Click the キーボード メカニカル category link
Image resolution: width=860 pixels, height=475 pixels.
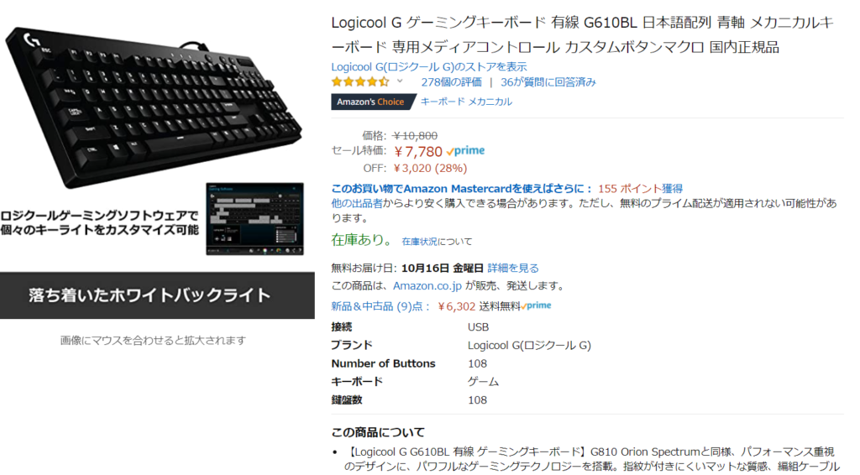click(466, 102)
